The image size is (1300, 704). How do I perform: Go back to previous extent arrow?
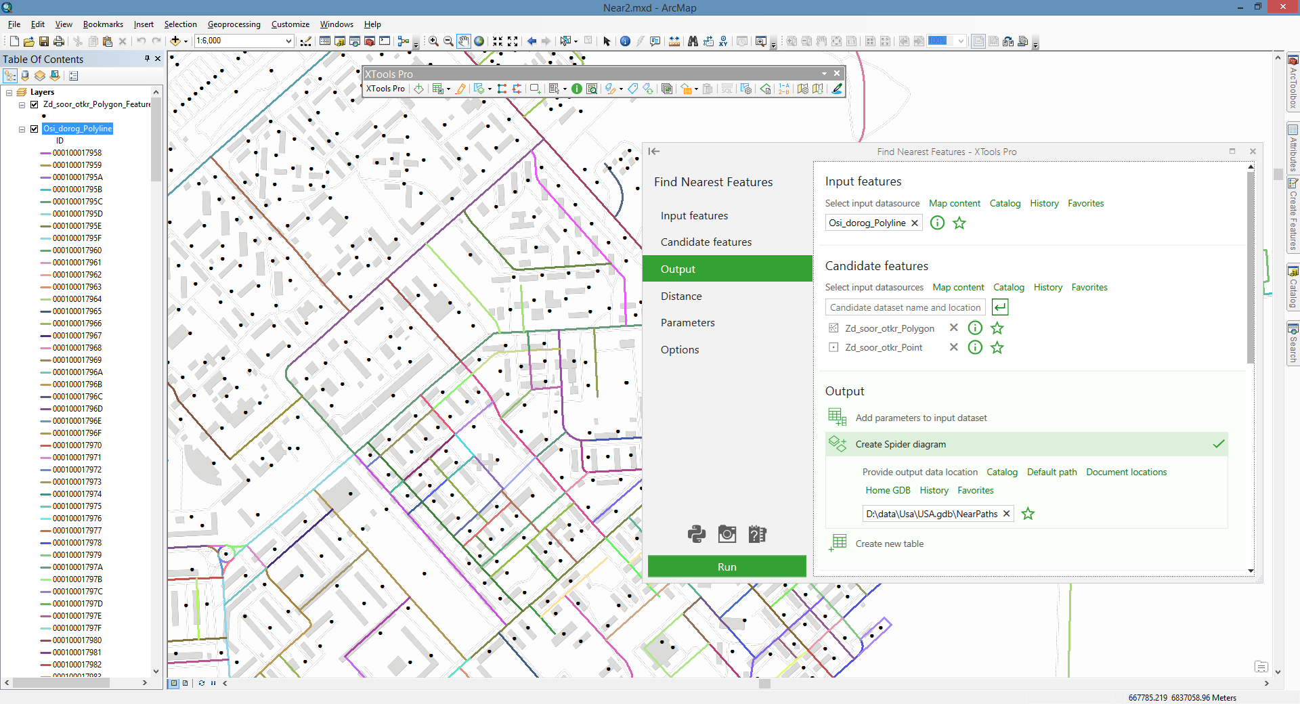[x=532, y=41]
